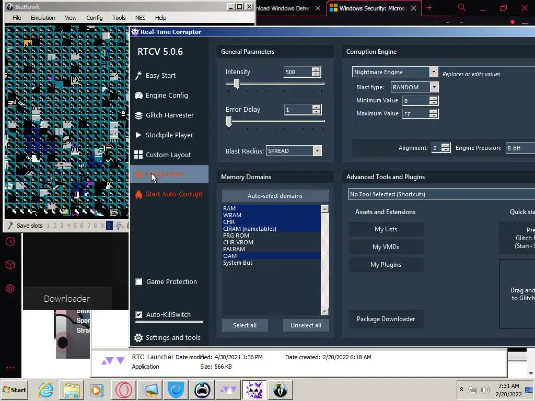
Task: Click Opera GX sidebar cube icon
Action: coord(10,265)
